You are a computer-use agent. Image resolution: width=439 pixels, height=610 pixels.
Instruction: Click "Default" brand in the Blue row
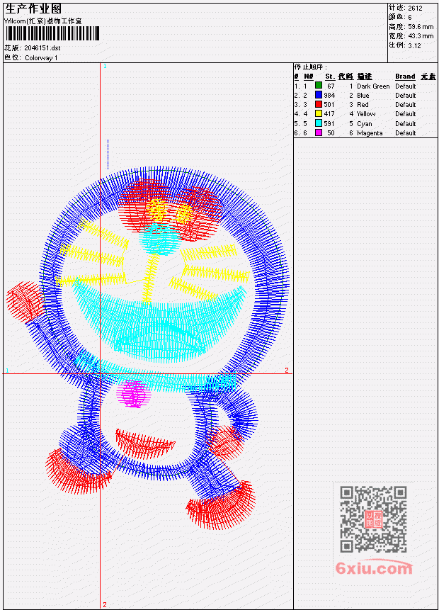406,96
